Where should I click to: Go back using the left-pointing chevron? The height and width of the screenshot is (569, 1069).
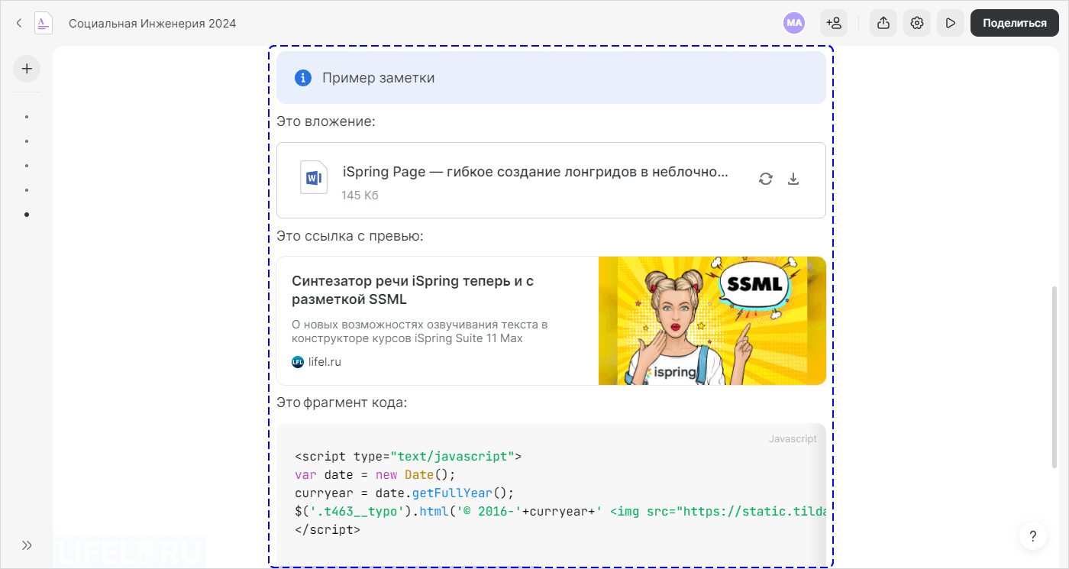(18, 23)
